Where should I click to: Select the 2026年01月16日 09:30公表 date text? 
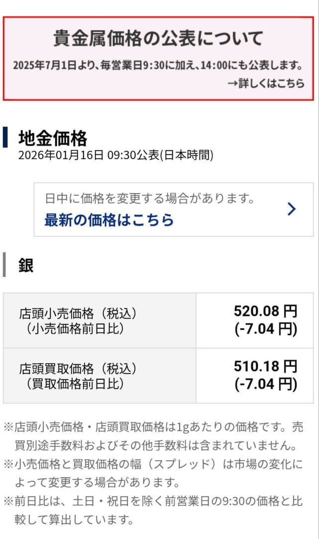(x=115, y=155)
